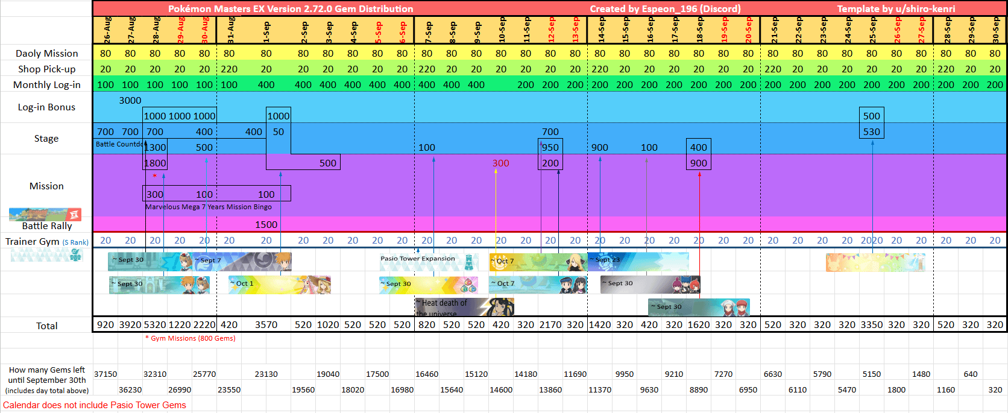Click the 1300 Stage cell
Screen dimensions: 1008x413
click(x=155, y=147)
